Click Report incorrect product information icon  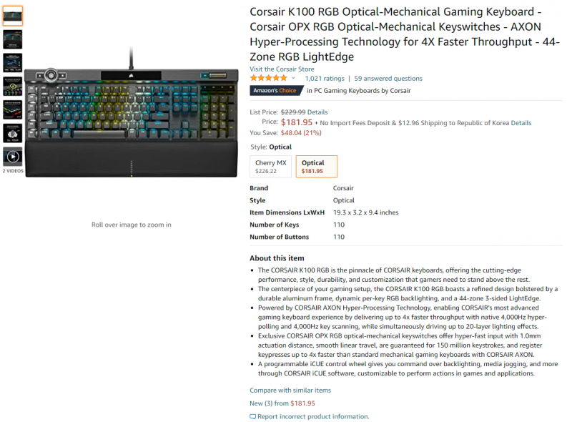pyautogui.click(x=253, y=416)
